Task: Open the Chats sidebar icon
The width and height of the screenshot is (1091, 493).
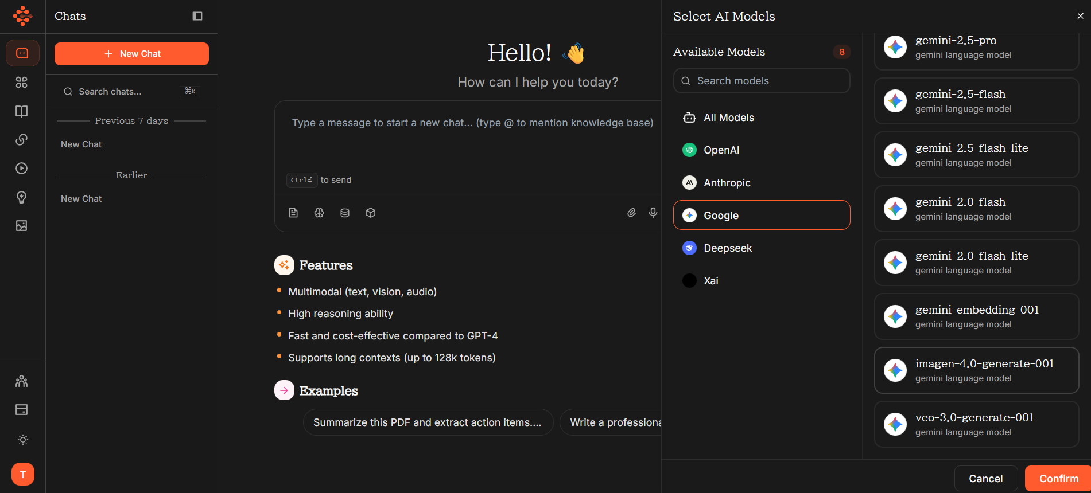Action: (x=22, y=53)
